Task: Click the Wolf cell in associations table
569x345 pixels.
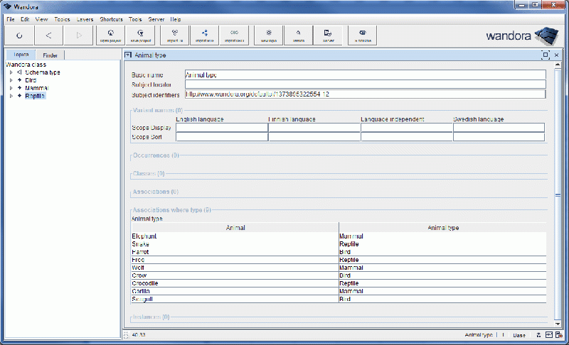Action: pos(235,268)
